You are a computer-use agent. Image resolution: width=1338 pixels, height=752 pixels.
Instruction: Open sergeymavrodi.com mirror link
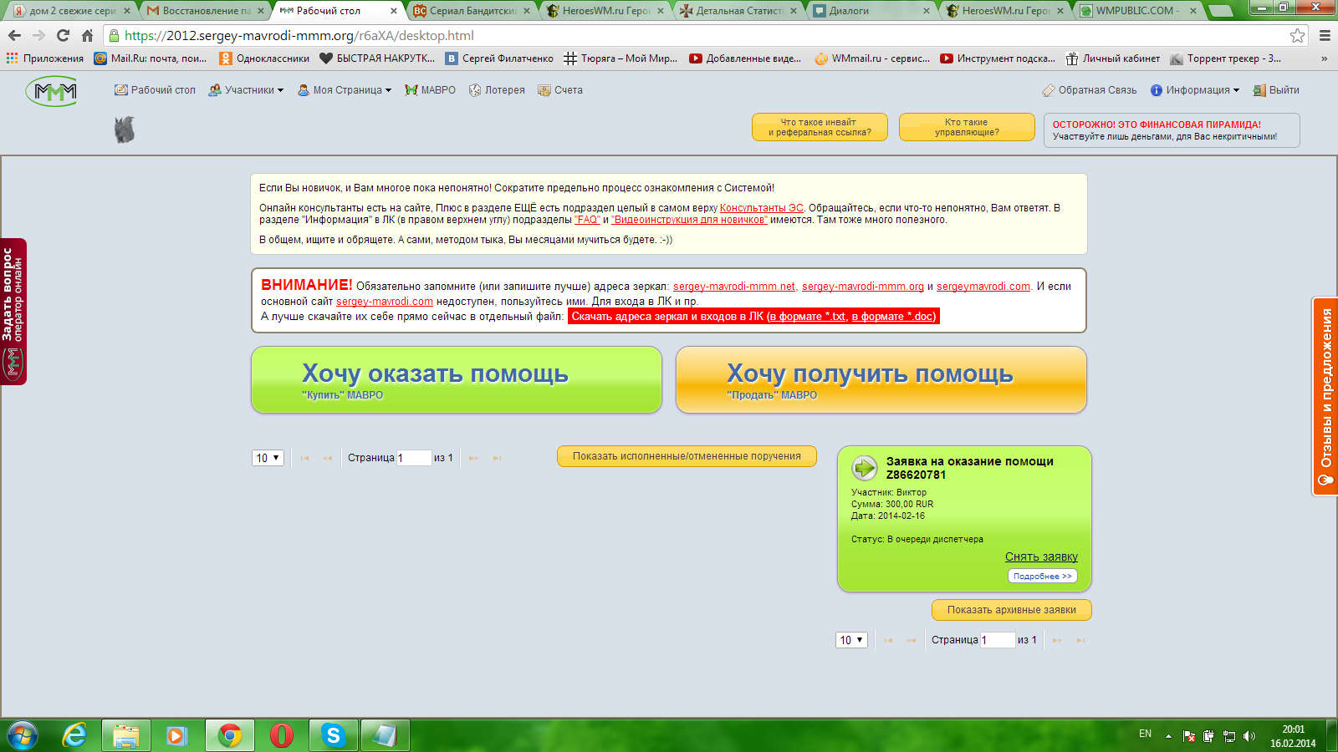[983, 287]
